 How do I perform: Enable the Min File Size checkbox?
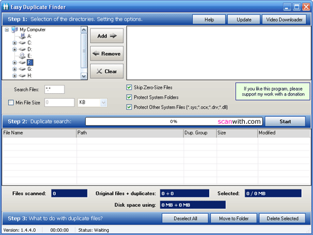coord(11,102)
